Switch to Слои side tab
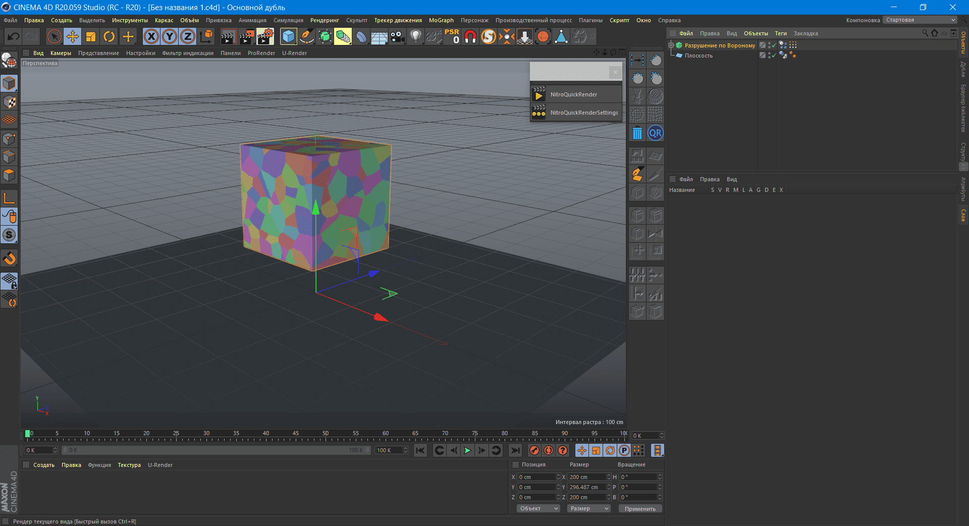 pyautogui.click(x=963, y=215)
